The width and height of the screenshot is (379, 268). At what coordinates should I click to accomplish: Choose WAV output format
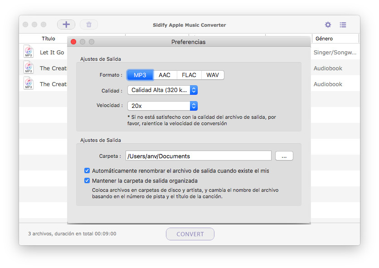213,75
